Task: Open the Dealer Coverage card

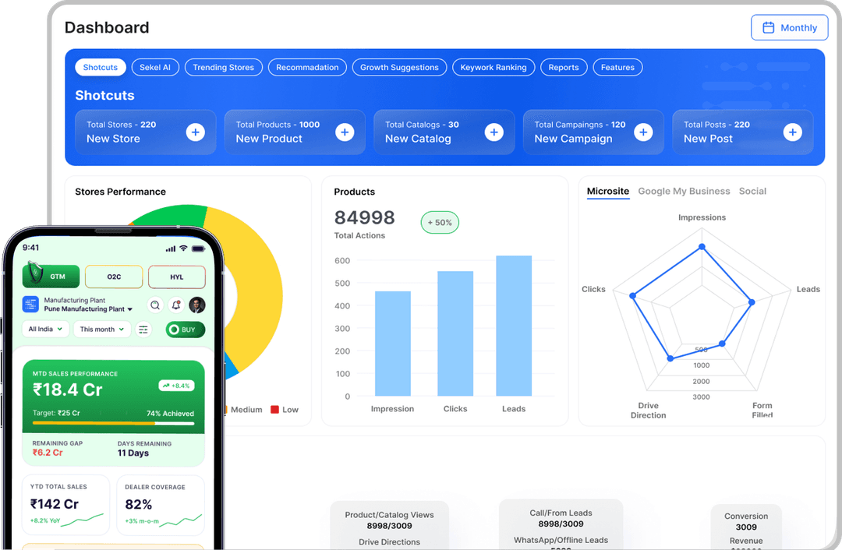Action: point(161,505)
